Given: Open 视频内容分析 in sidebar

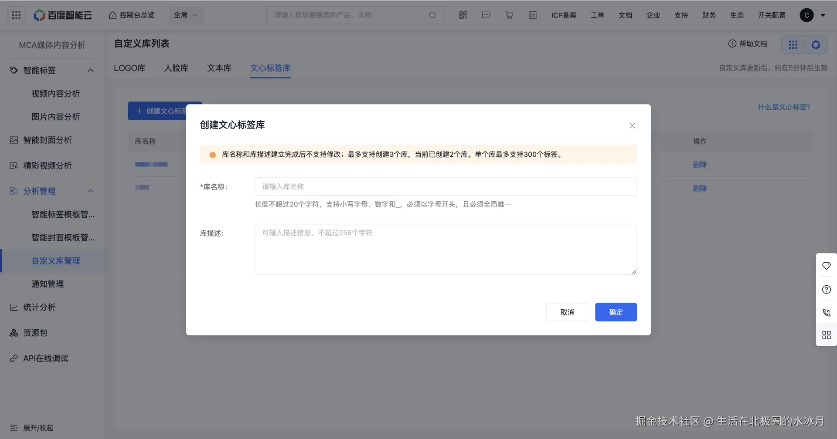Looking at the screenshot, I should [55, 94].
